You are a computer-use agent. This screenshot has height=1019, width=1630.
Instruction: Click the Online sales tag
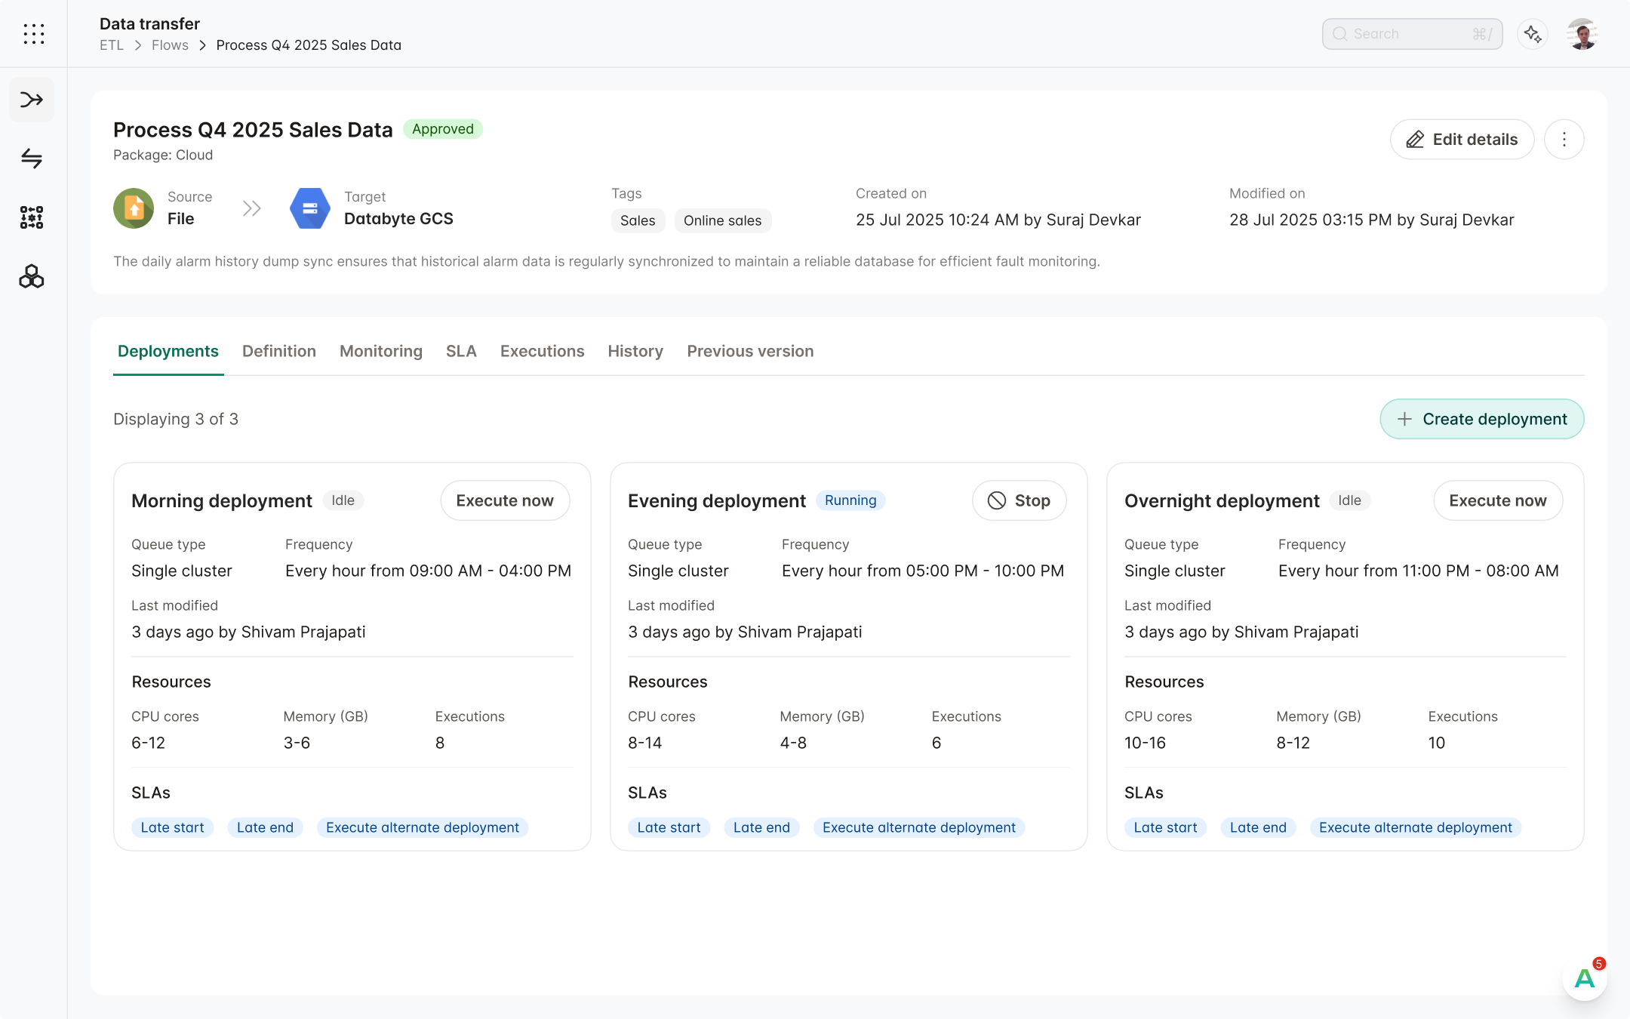point(723,220)
